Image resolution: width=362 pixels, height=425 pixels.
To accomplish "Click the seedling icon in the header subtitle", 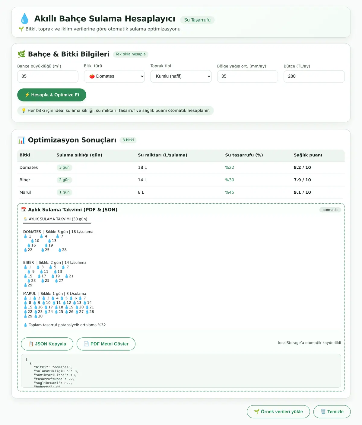I will point(21,29).
